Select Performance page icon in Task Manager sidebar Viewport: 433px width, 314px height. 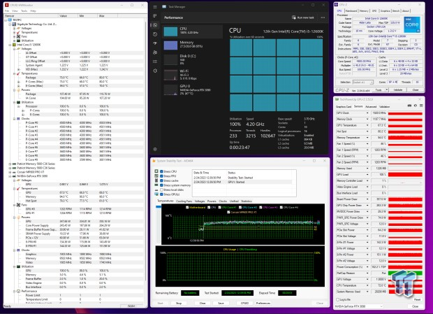tap(155, 25)
